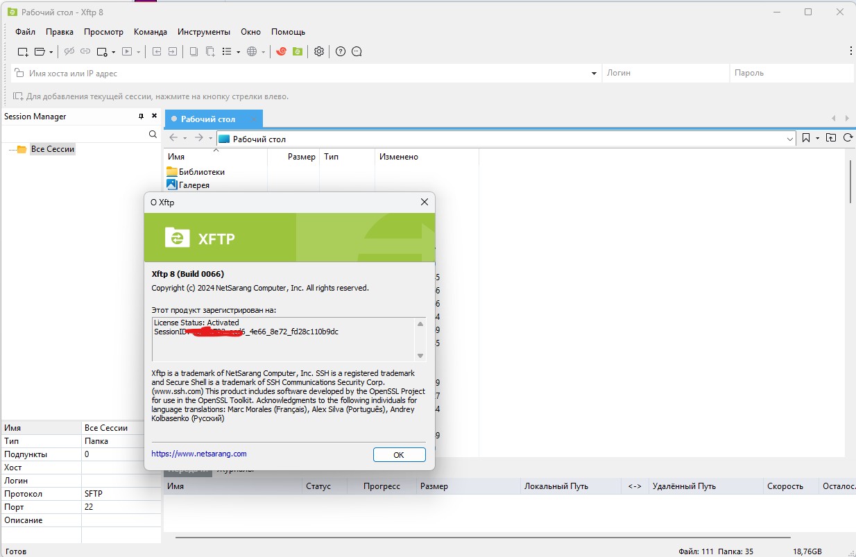Click the Open session folder icon

coord(40,51)
